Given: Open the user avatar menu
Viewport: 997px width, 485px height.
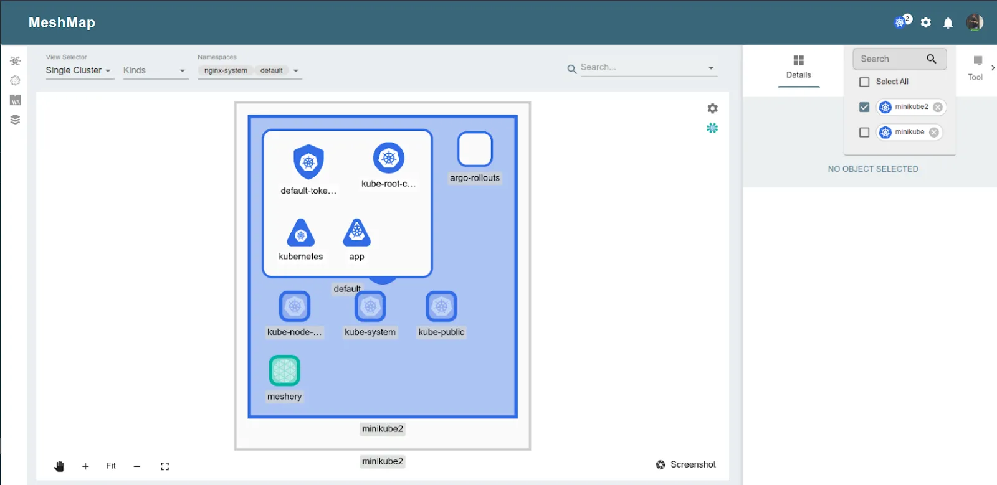Looking at the screenshot, I should [975, 22].
